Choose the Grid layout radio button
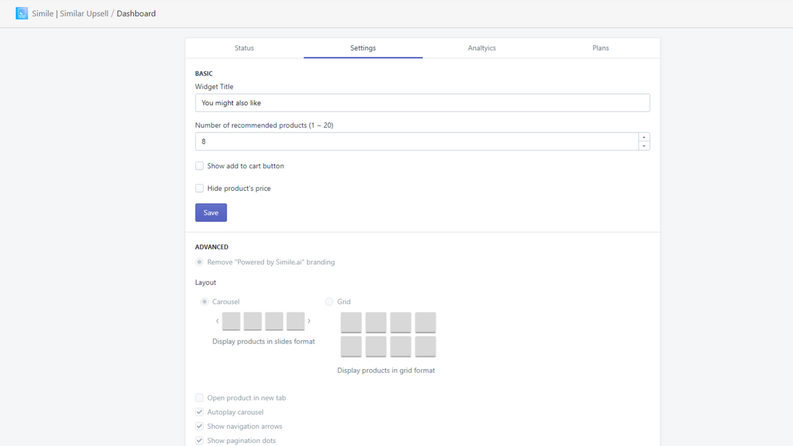Screen dimensions: 793x446 pyautogui.click(x=329, y=302)
